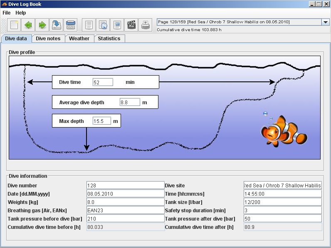Open the Statistics tab
This screenshot has width=331, height=248.
coord(109,39)
